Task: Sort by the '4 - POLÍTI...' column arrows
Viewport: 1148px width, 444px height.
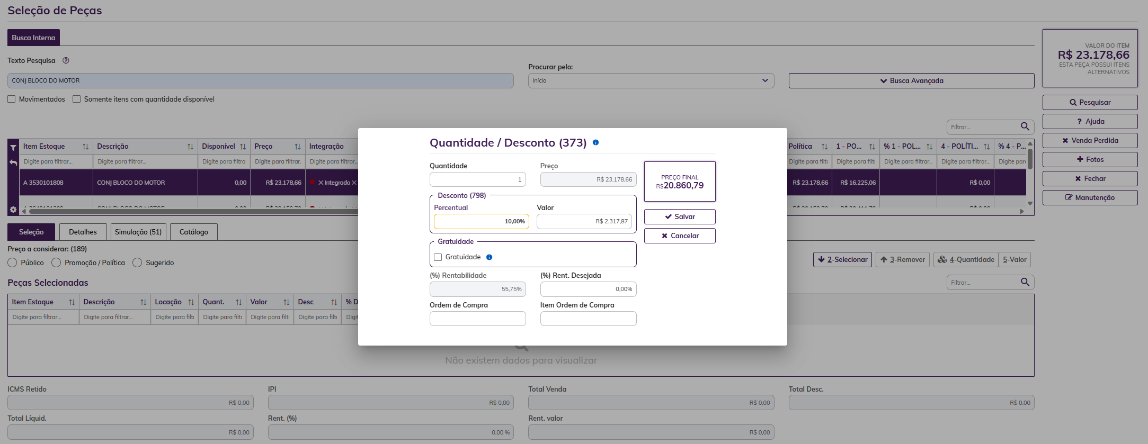Action: [986, 147]
